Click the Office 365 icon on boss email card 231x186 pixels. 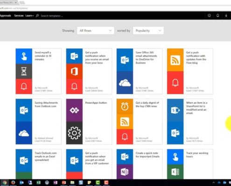[x=74, y=71]
